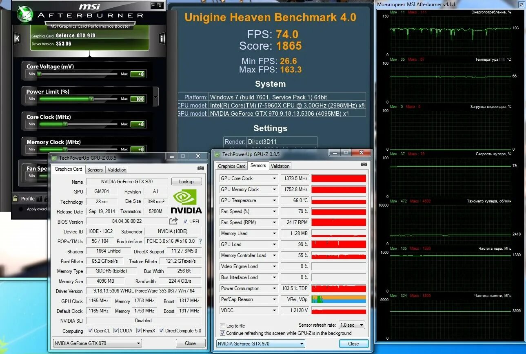Select profile slot 1 in Afterburner
This screenshot has height=354, width=526.
click(x=40, y=199)
